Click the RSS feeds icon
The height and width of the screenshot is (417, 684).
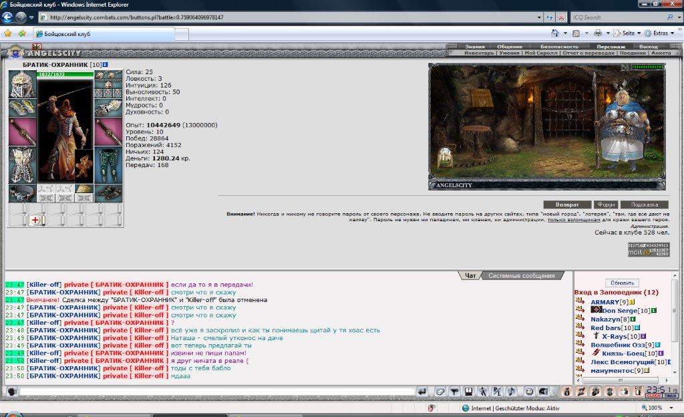pyautogui.click(x=576, y=33)
